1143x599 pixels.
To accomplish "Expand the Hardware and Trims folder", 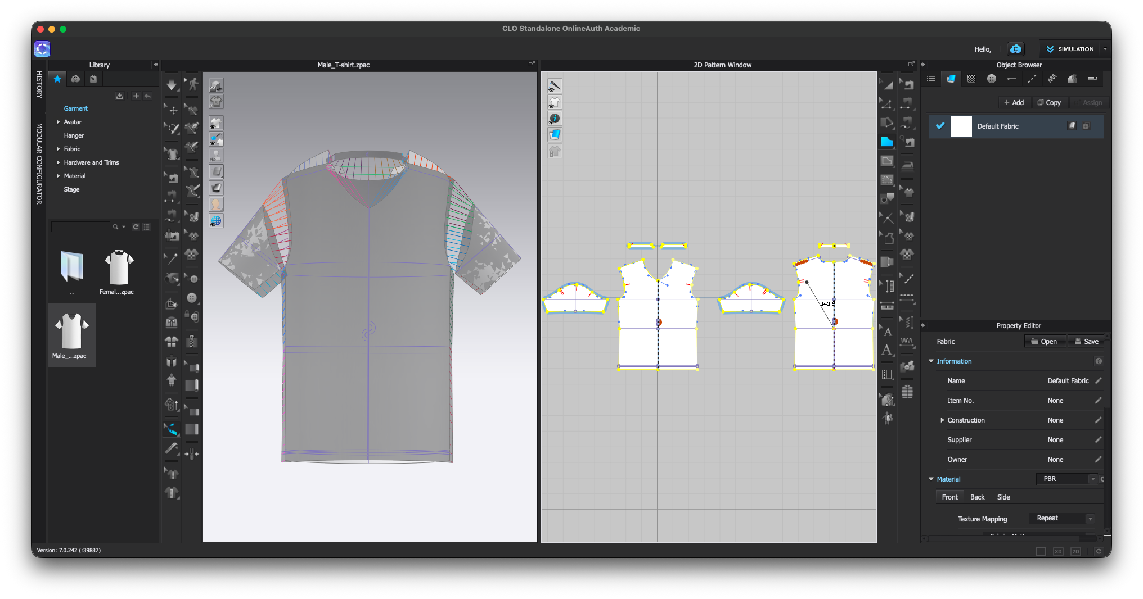I will [x=58, y=162].
